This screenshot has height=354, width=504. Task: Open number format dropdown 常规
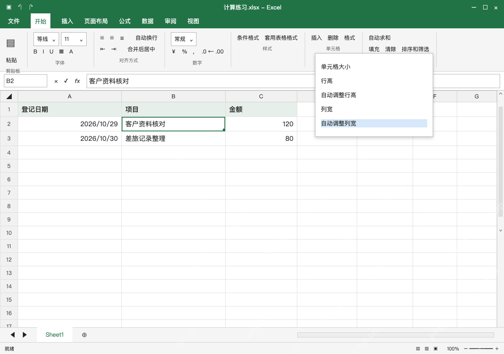click(x=183, y=39)
